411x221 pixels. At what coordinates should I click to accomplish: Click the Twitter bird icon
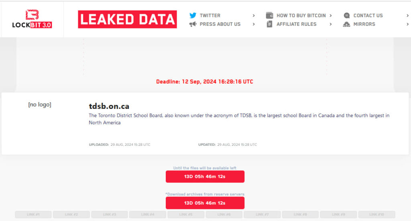[x=193, y=16]
